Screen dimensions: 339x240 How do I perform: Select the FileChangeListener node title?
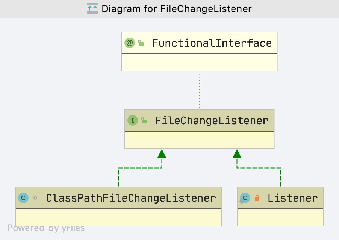tap(212, 121)
